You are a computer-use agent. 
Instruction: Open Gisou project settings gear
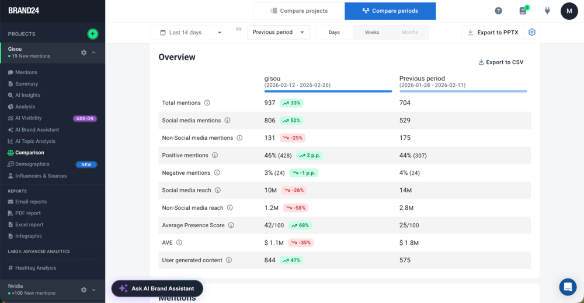[84, 52]
